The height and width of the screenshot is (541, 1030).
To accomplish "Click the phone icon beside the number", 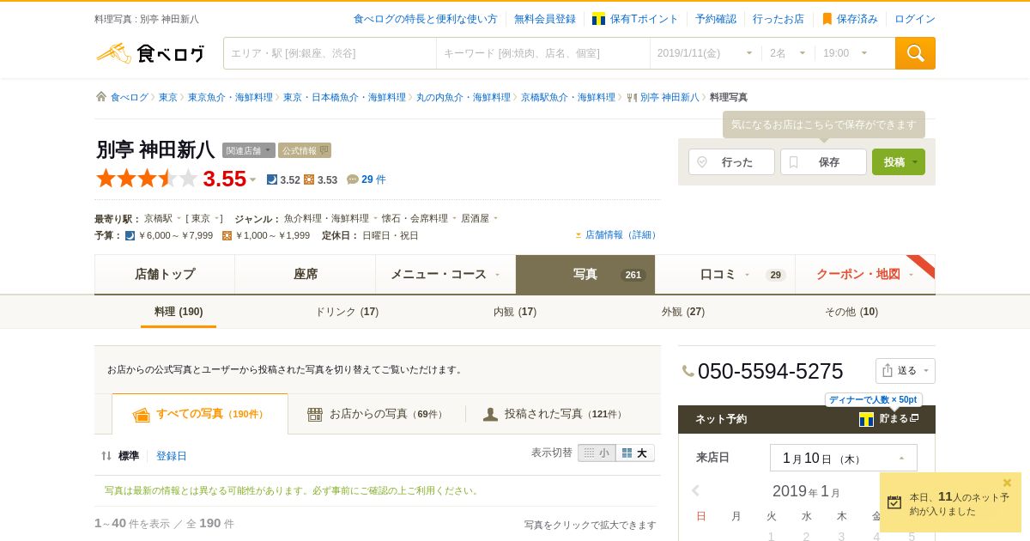I will tap(688, 371).
